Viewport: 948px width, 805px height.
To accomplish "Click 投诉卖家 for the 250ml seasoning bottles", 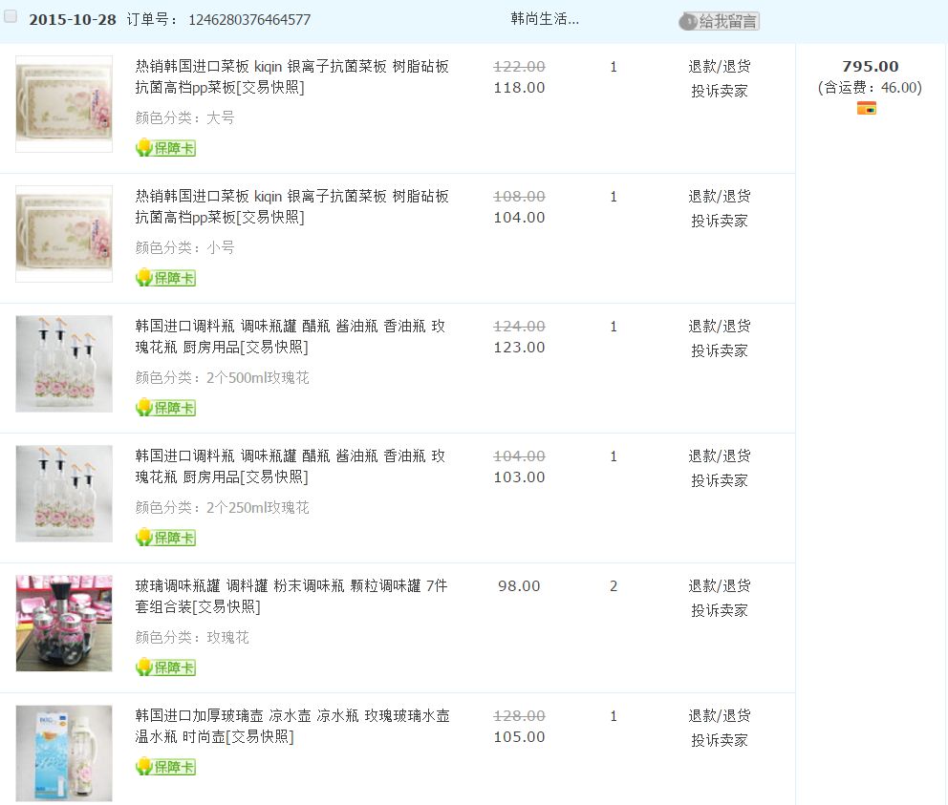I will [x=720, y=480].
